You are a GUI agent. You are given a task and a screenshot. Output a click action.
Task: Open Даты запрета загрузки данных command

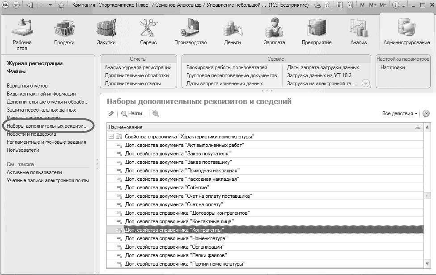(x=323, y=67)
